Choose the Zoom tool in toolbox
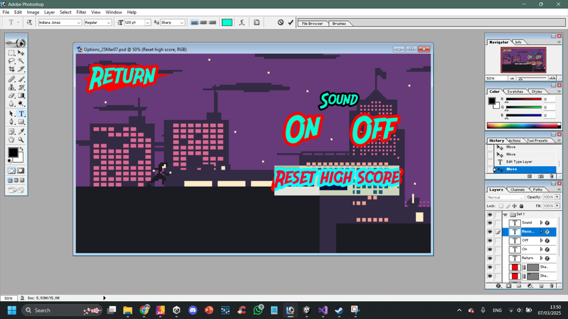The width and height of the screenshot is (568, 319). pos(21,140)
